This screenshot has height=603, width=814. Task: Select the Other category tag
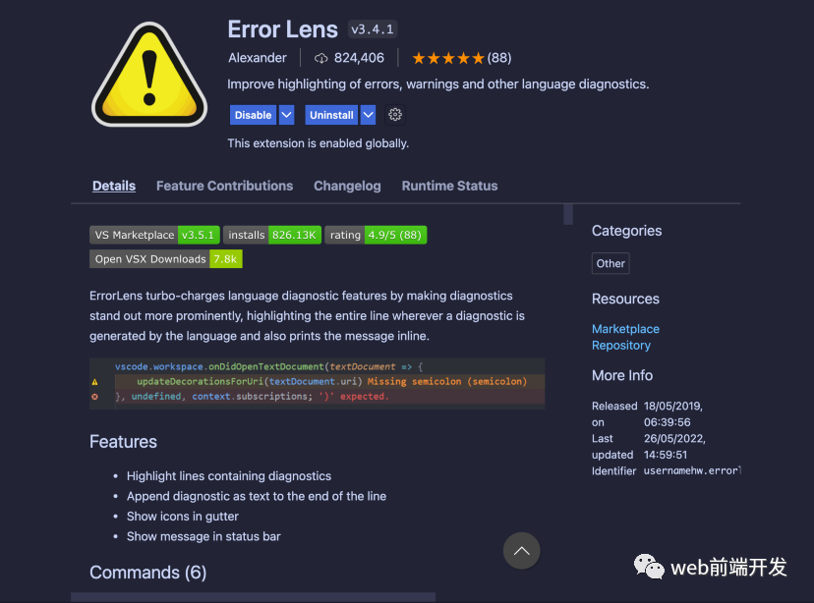coord(610,263)
